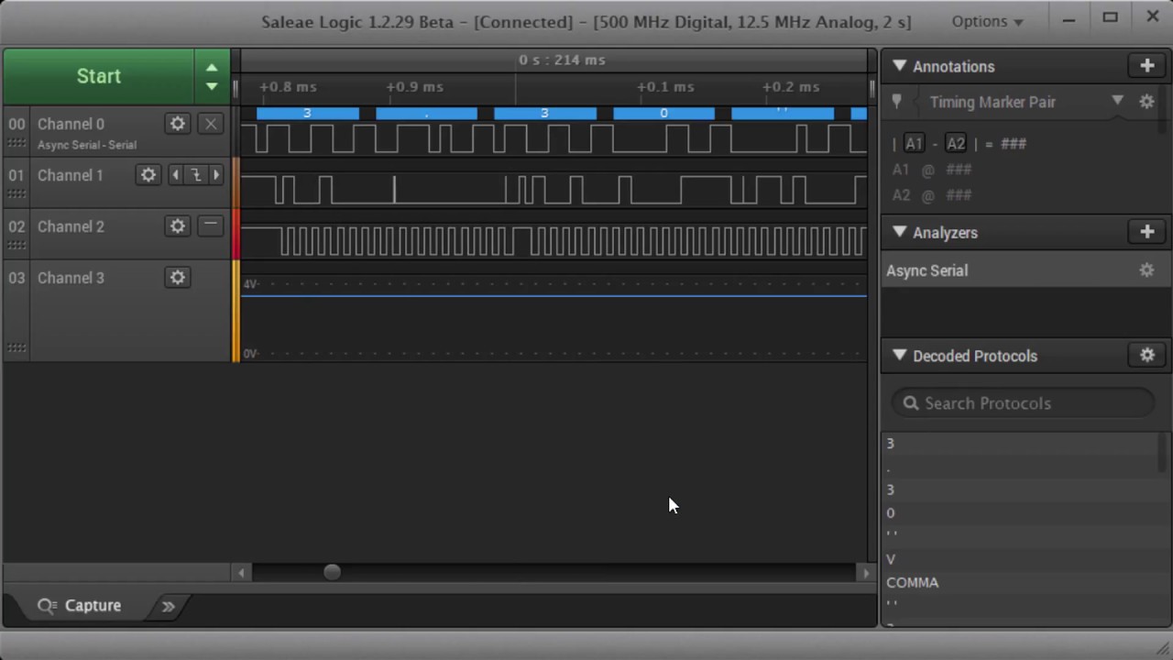The height and width of the screenshot is (660, 1173).
Task: Click into the Search Protocols field
Action: [1023, 403]
